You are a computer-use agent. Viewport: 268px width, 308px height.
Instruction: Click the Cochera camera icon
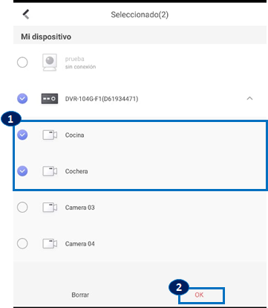pyautogui.click(x=50, y=171)
